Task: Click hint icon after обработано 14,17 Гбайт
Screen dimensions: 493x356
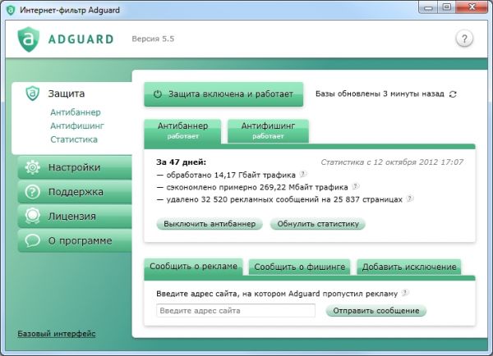Action: 302,174
